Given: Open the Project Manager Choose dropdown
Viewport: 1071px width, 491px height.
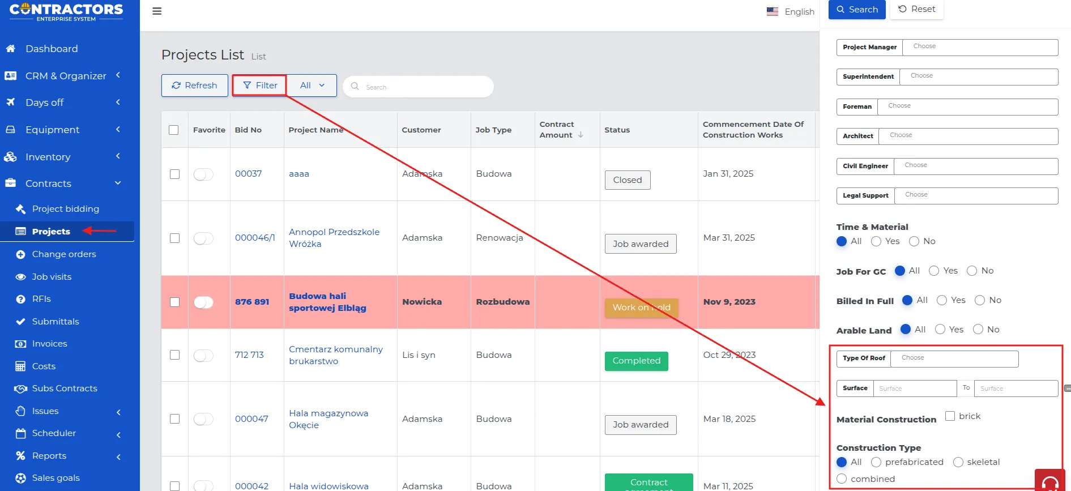Looking at the screenshot, I should (980, 47).
